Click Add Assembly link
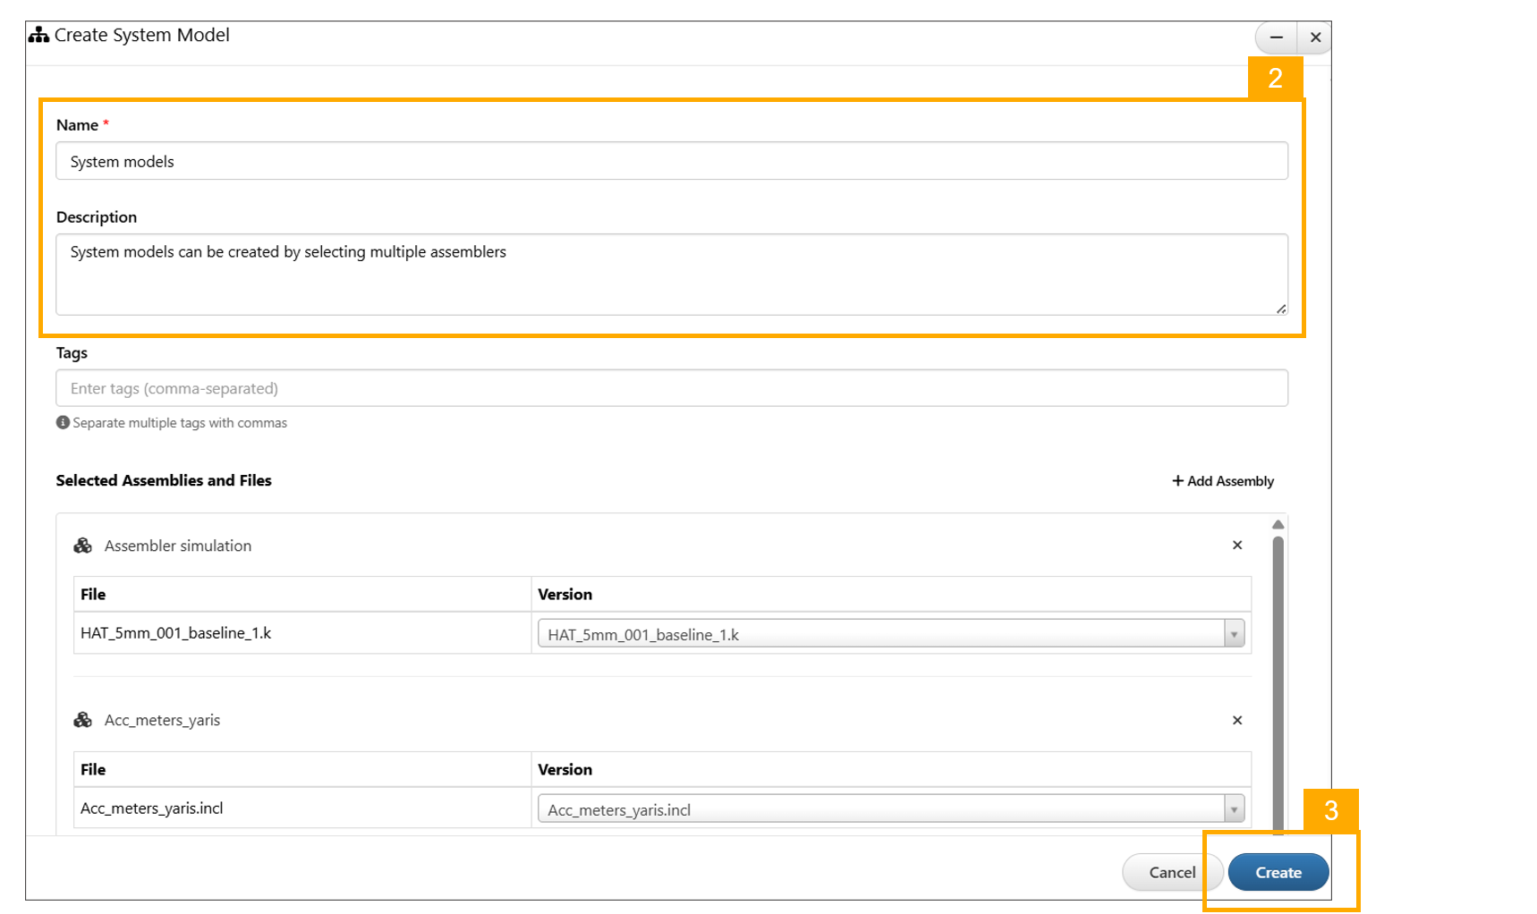This screenshot has width=1537, height=914. pos(1223,481)
